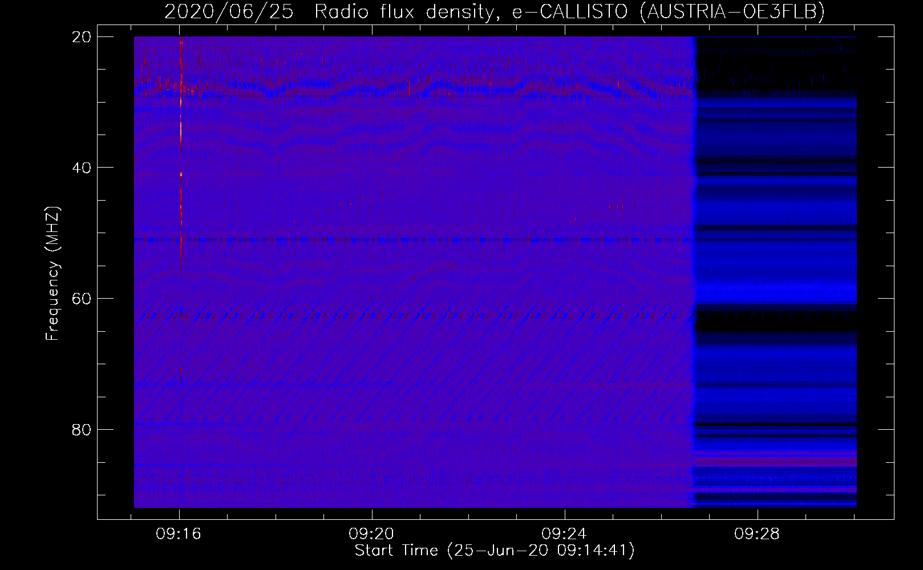Click the dark blue data-gap region after 09:27
923x570 pixels.
click(x=776, y=272)
